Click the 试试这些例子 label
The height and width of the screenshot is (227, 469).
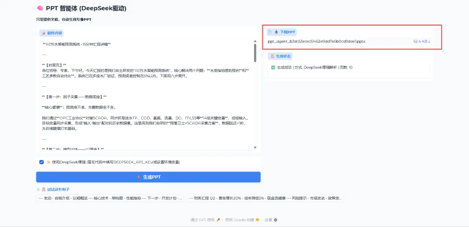(x=58, y=189)
